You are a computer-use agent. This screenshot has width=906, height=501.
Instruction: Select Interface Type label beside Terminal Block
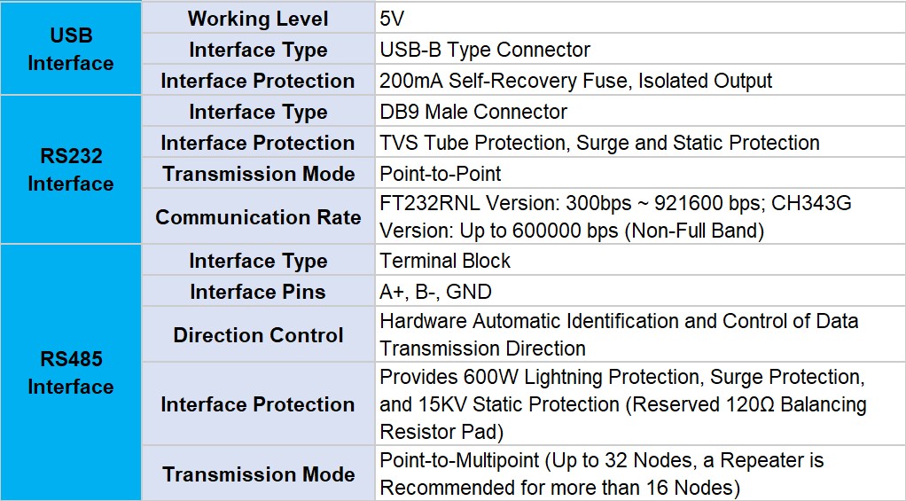(x=257, y=261)
